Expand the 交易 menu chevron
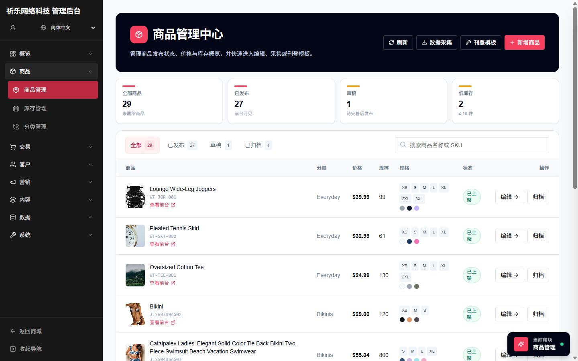Viewport: 578px width, 361px height. 90,147
